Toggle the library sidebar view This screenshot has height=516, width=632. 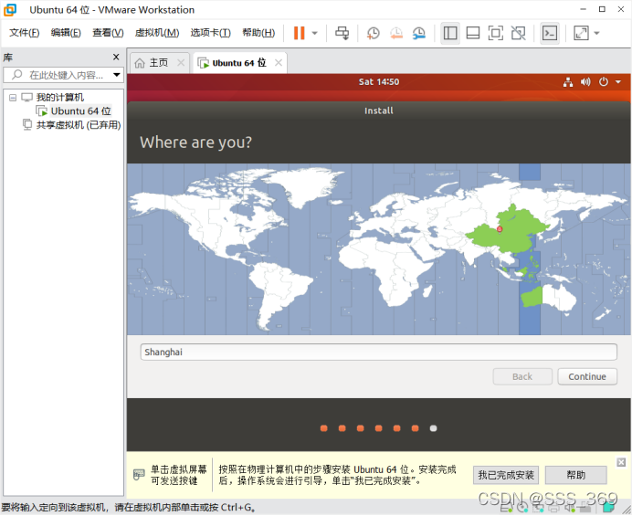tap(450, 33)
